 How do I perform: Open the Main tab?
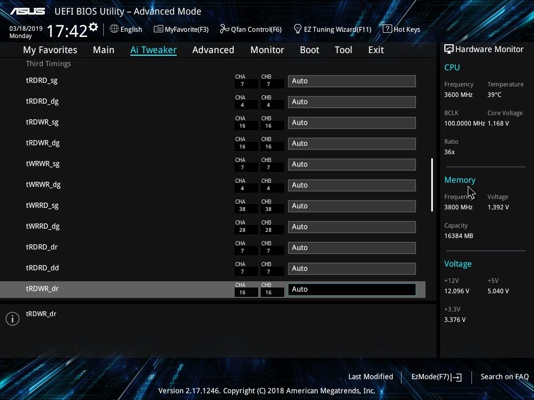[104, 49]
